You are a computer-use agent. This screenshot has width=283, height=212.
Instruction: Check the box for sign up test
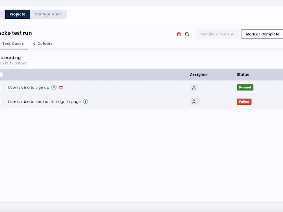1,88
